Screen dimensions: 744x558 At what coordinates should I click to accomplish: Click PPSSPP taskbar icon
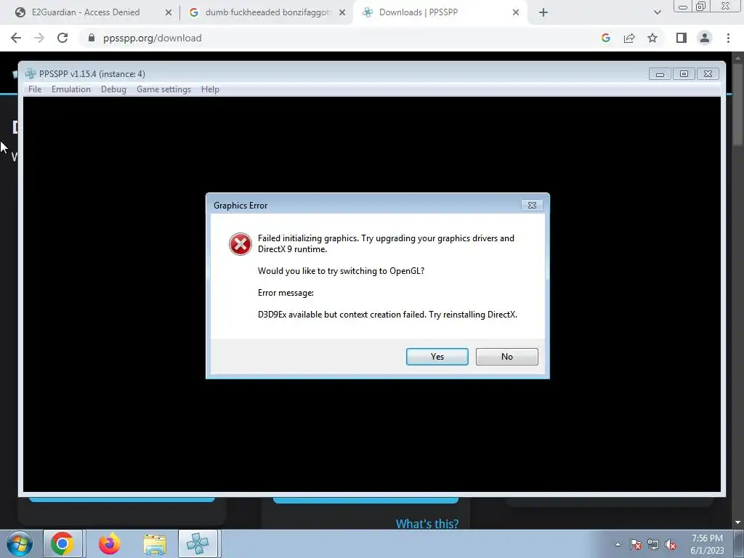198,543
